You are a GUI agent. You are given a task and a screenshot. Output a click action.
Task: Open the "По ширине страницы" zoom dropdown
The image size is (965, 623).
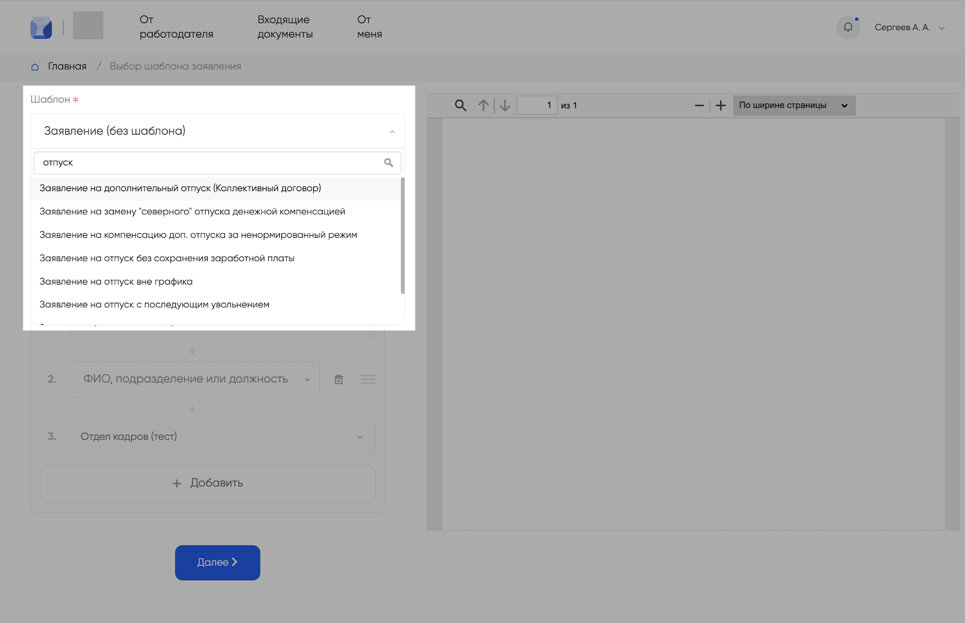coord(794,105)
